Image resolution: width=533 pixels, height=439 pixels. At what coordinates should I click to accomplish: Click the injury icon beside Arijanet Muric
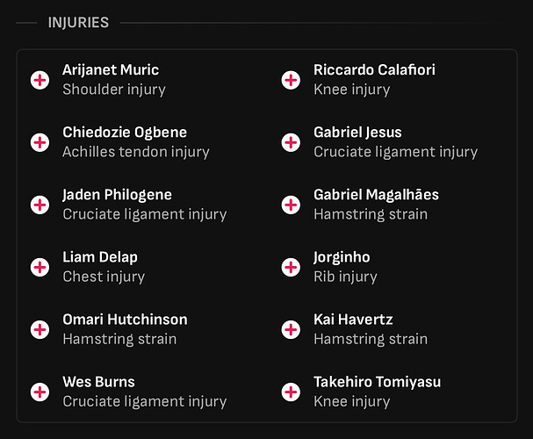40,80
